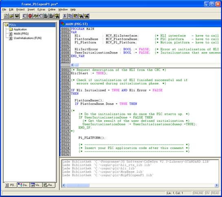The height and width of the screenshot is (197, 222).
Task: Switch to the Data types tab
Action: pos(24,185)
